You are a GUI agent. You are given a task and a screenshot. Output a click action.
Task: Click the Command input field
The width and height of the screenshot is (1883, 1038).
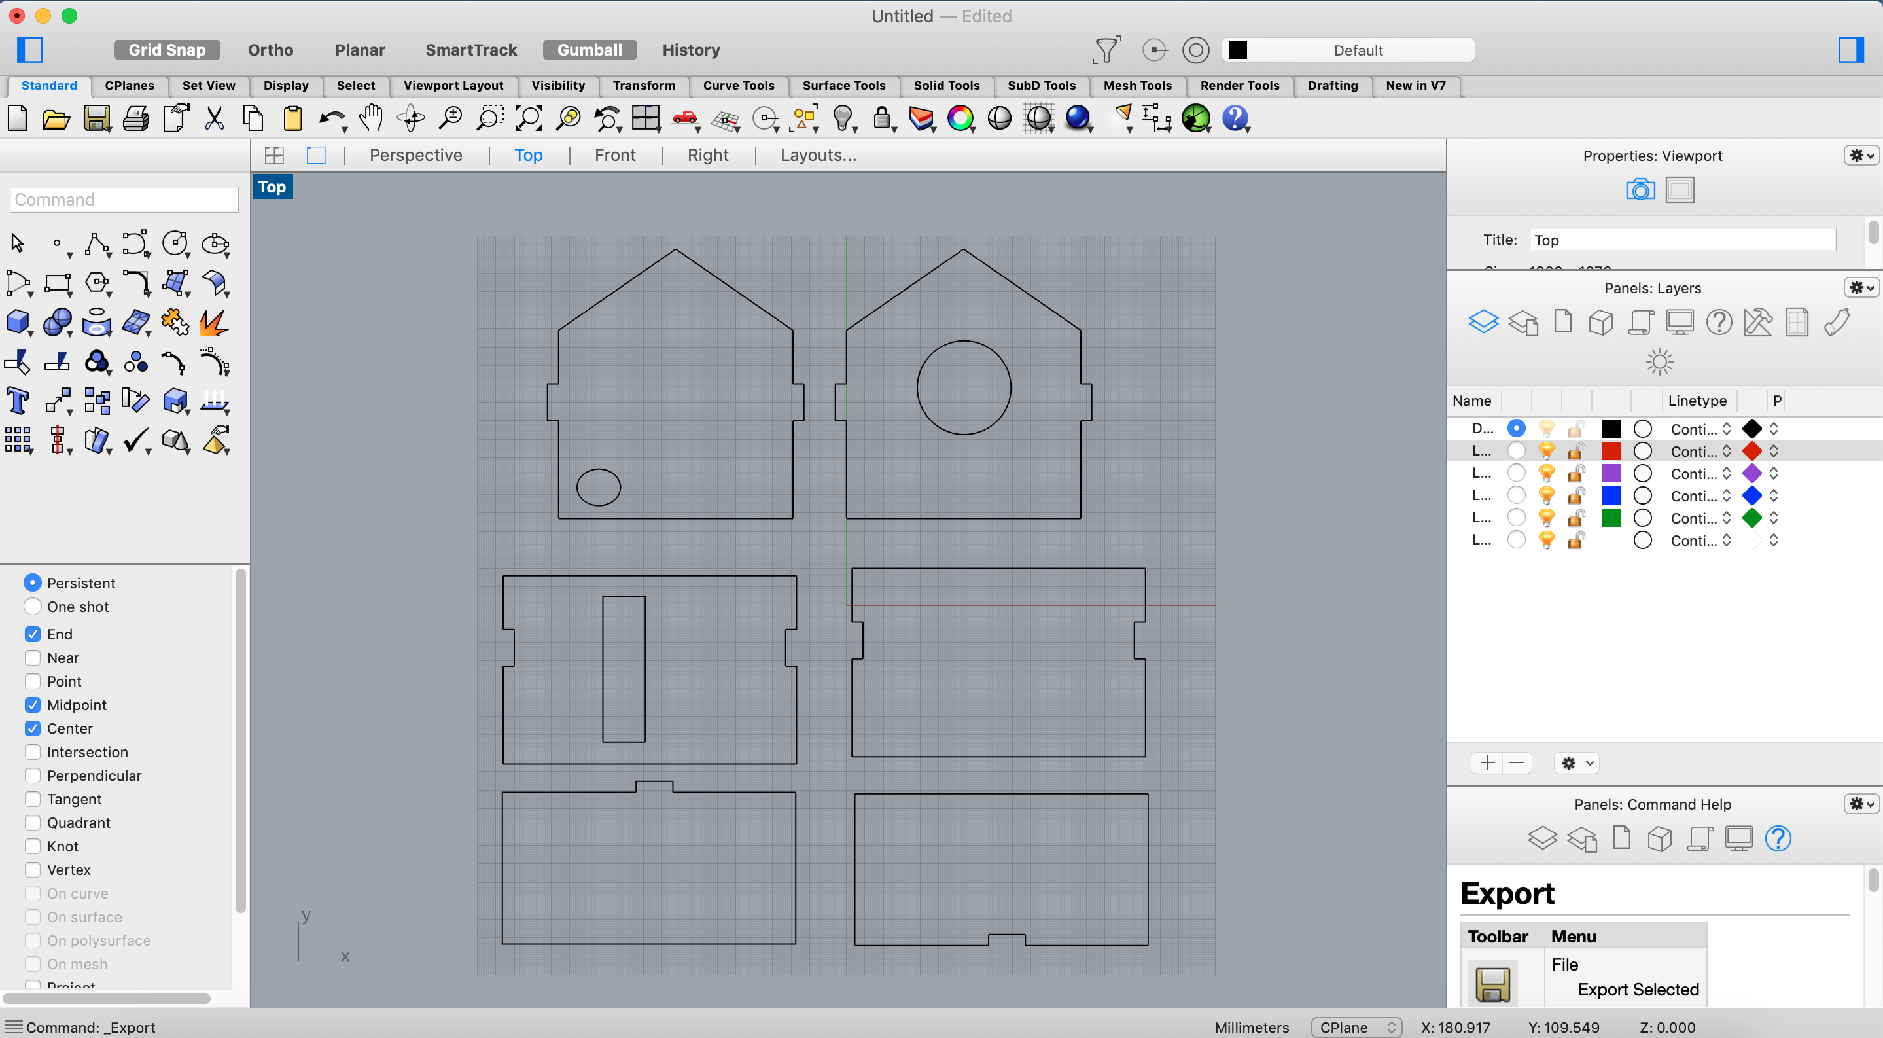[124, 199]
